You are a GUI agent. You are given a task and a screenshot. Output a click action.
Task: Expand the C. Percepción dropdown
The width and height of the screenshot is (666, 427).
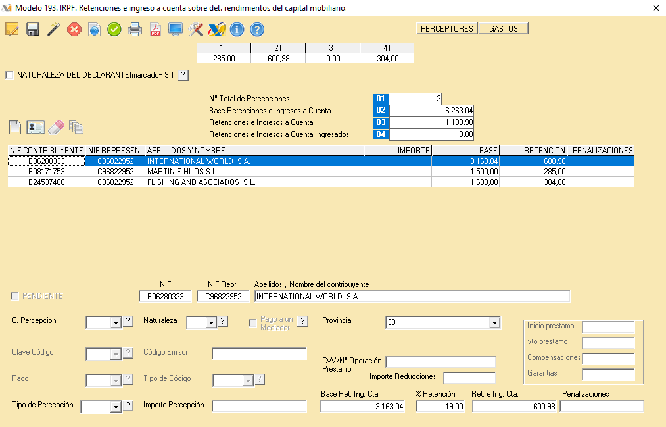(116, 323)
